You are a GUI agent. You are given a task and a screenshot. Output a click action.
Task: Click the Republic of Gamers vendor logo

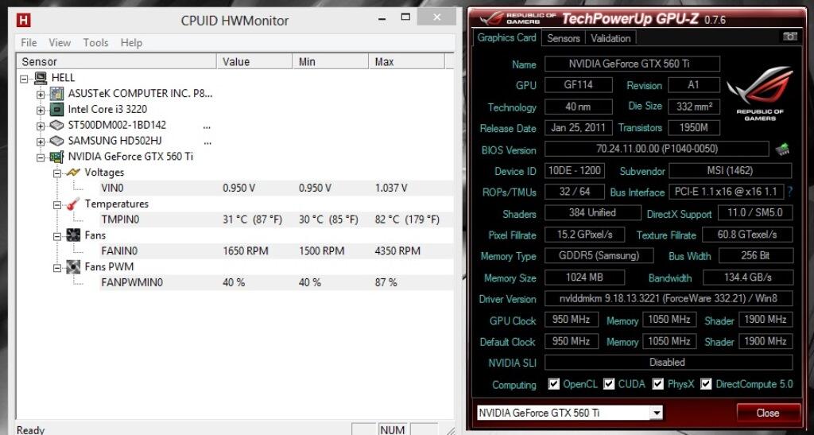[759, 93]
